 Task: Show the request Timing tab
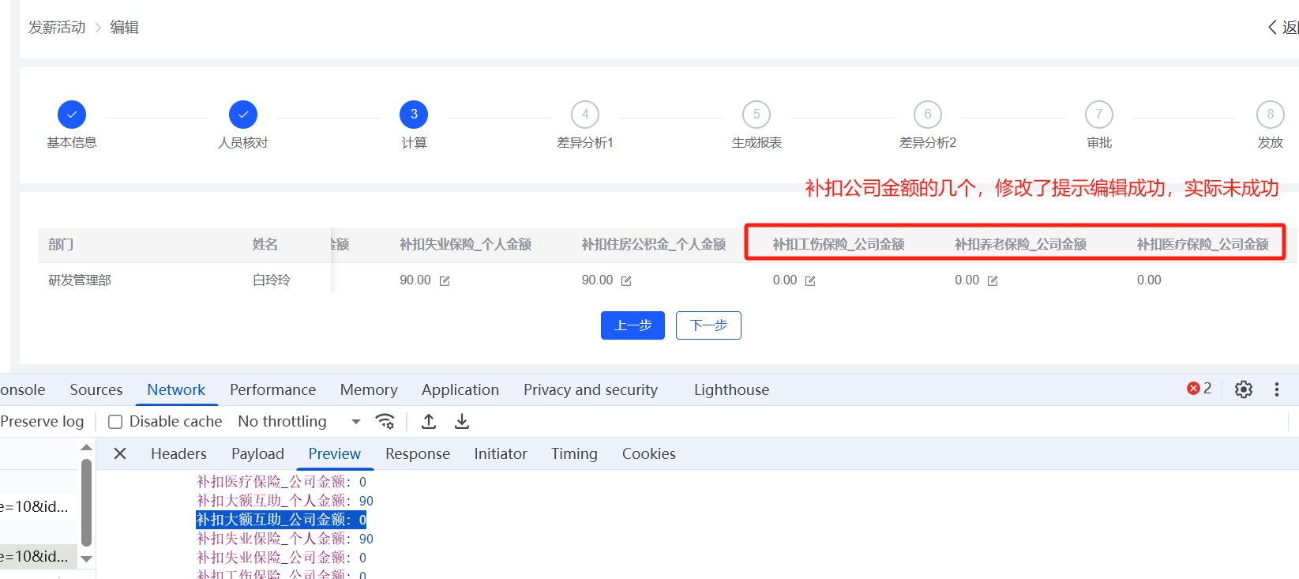click(x=574, y=453)
